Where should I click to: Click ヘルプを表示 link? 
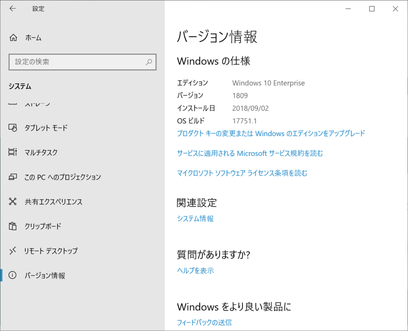[x=195, y=271]
